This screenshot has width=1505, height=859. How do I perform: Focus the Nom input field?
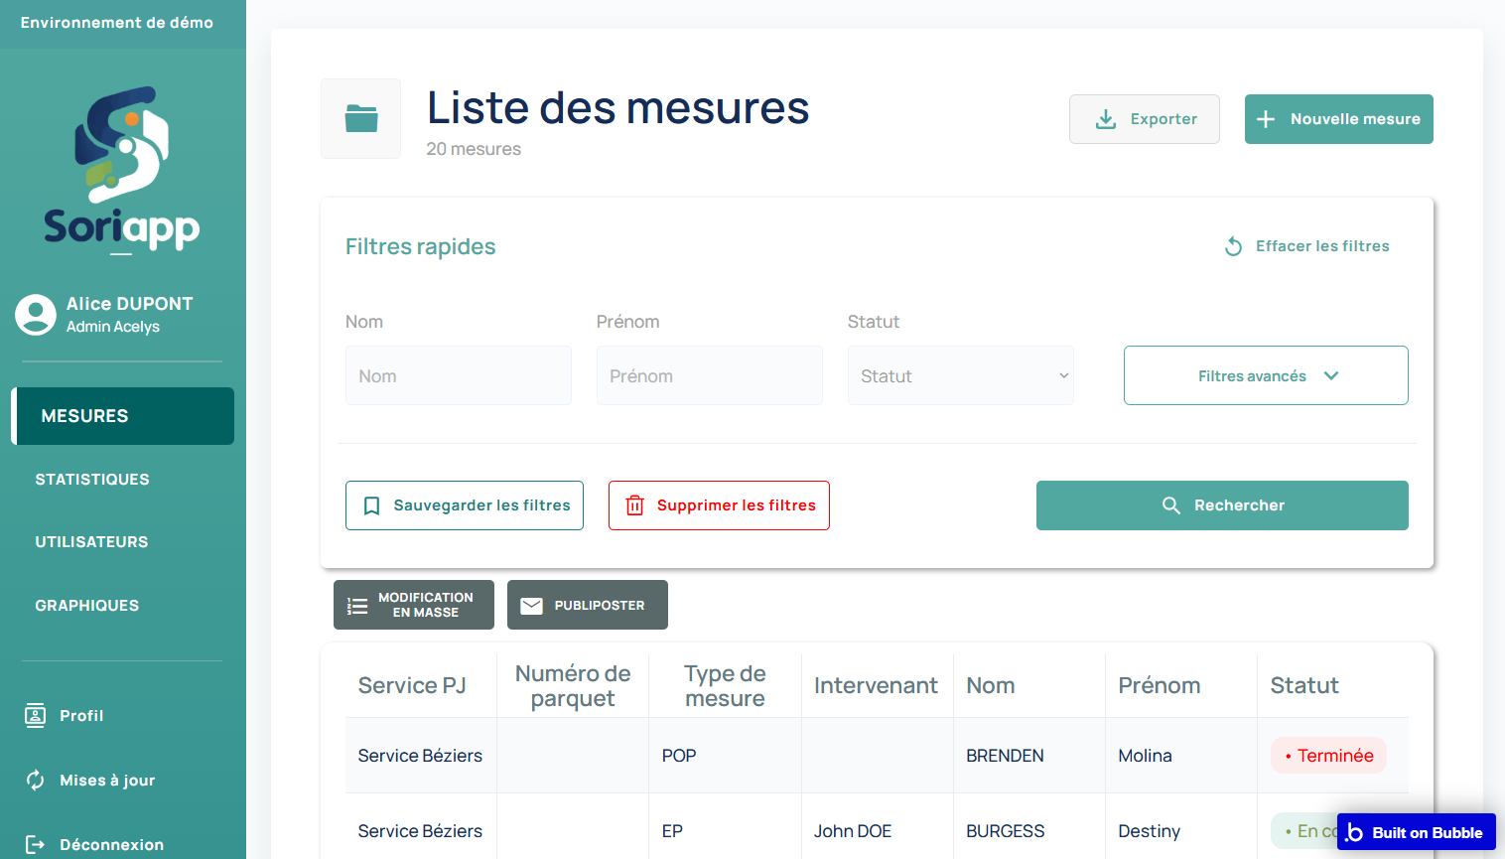click(459, 375)
